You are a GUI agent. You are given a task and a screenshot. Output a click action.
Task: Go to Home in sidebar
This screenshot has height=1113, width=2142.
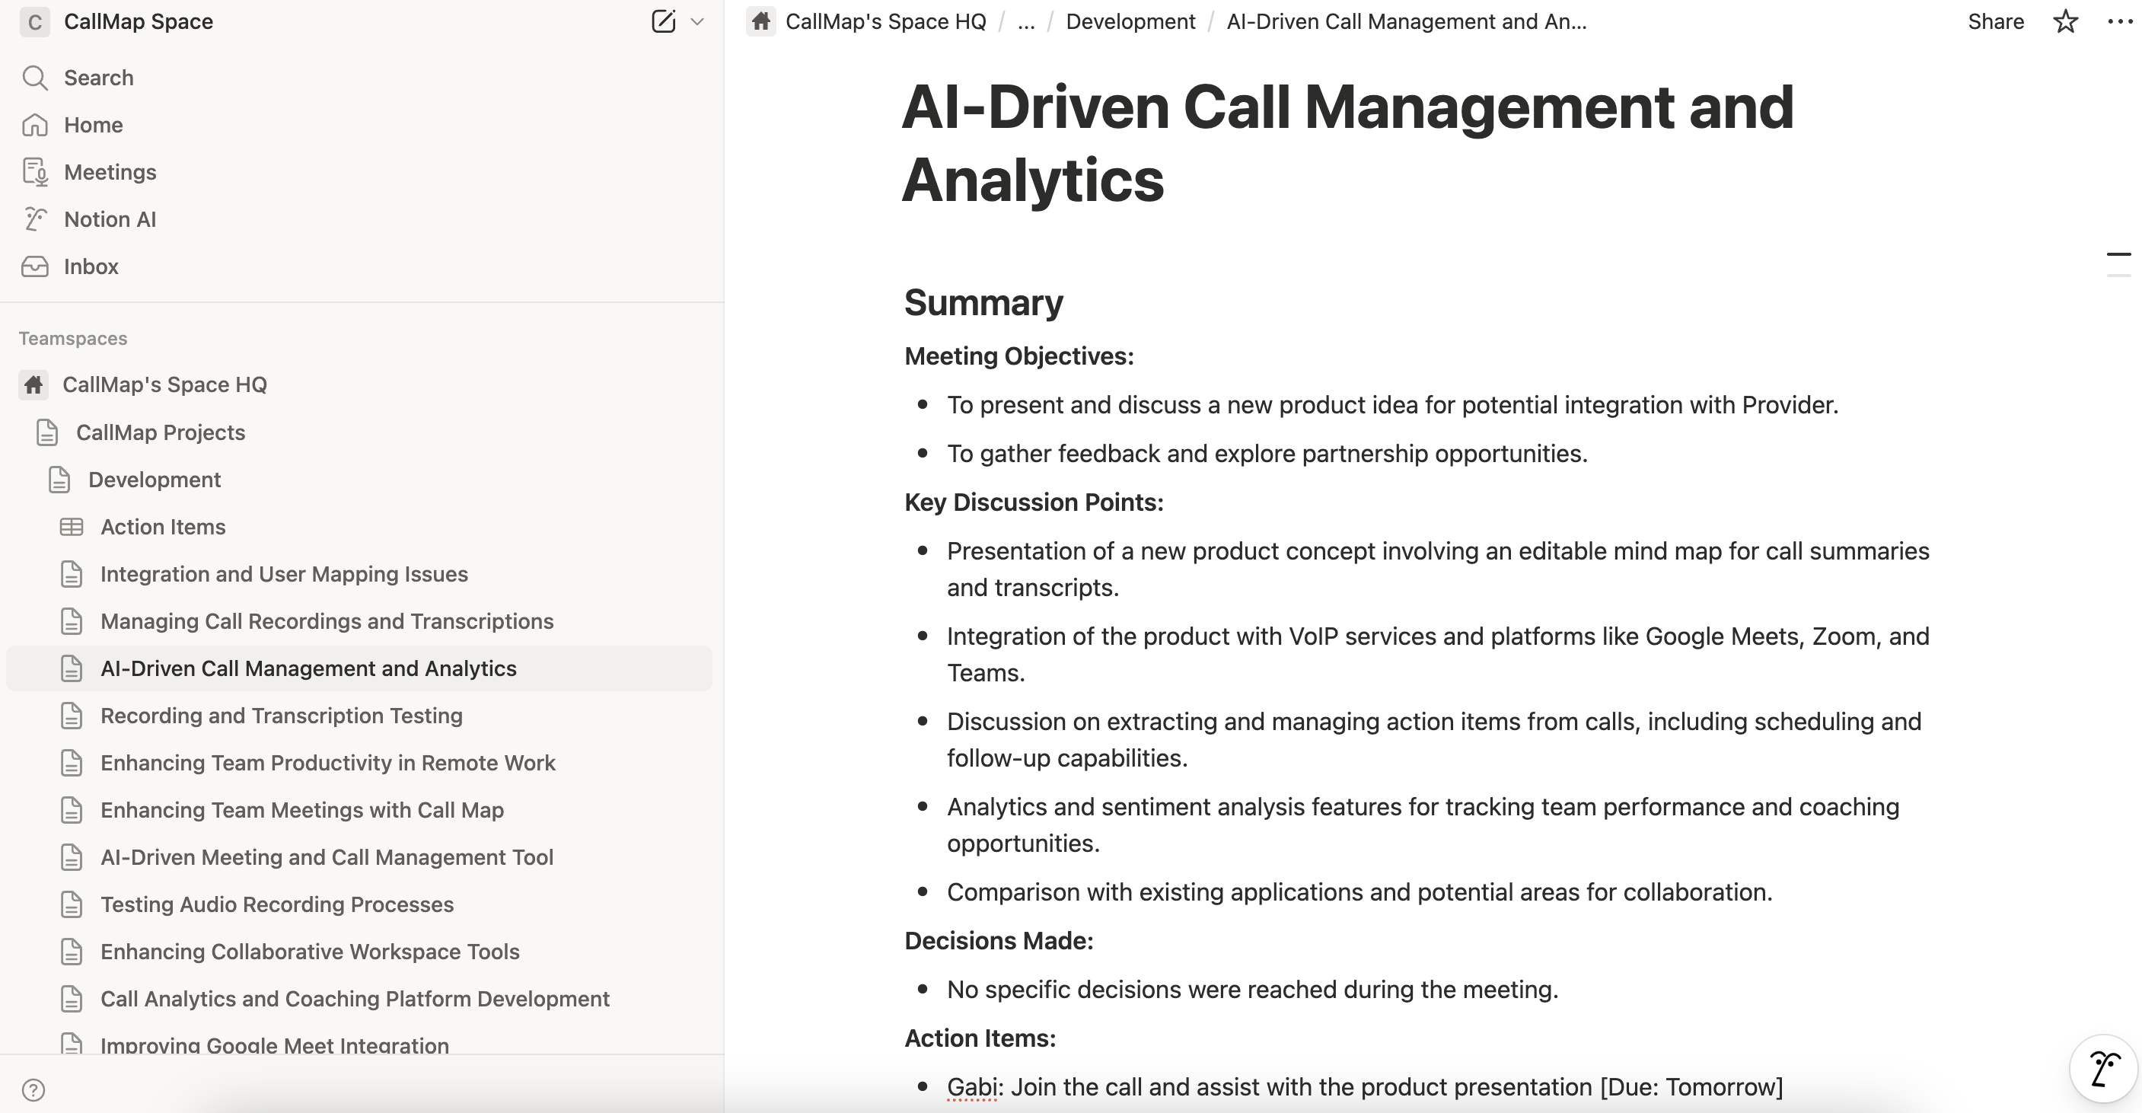pos(93,125)
